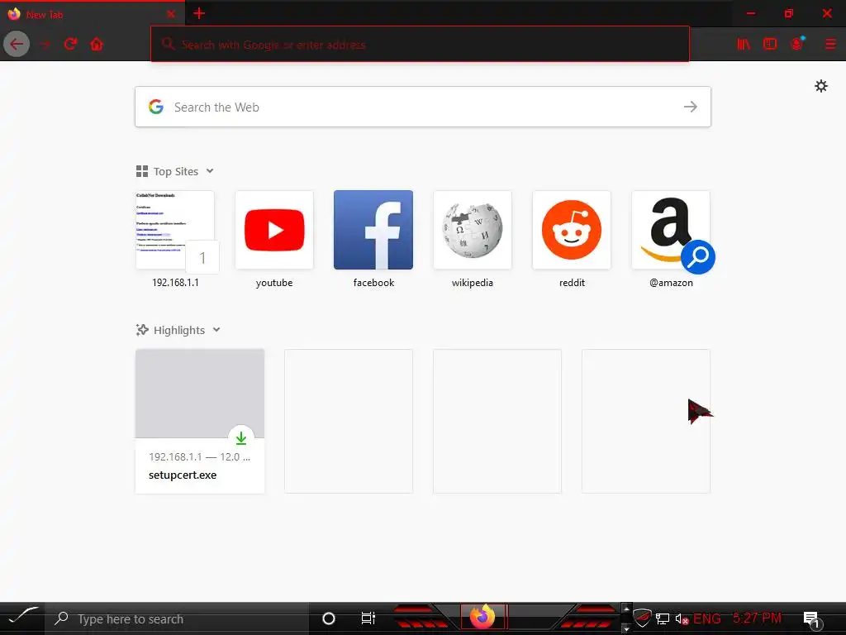Open the clock showing 5:27 PM

pos(757,618)
